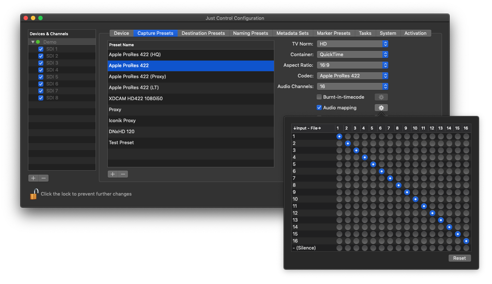Uncheck SDI 3 channel
Screen dimensions: 492x284
[x=41, y=63]
